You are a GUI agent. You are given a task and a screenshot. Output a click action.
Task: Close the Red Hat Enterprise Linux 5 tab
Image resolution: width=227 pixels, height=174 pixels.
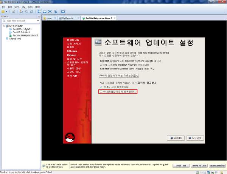coord(115,18)
